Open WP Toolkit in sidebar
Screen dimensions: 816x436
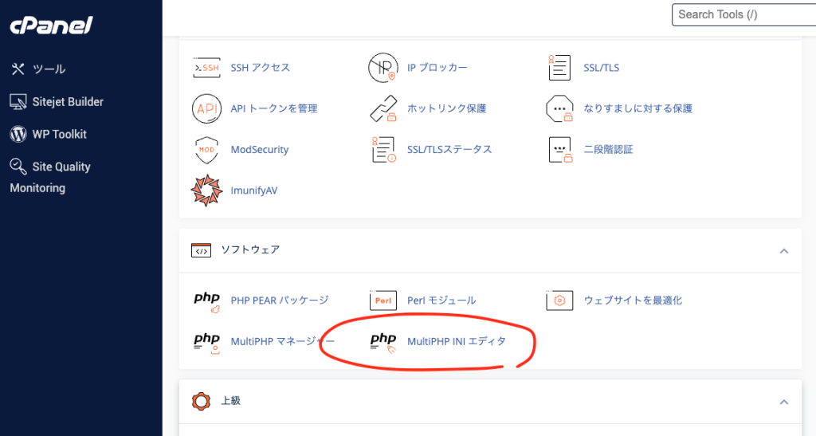click(x=59, y=134)
